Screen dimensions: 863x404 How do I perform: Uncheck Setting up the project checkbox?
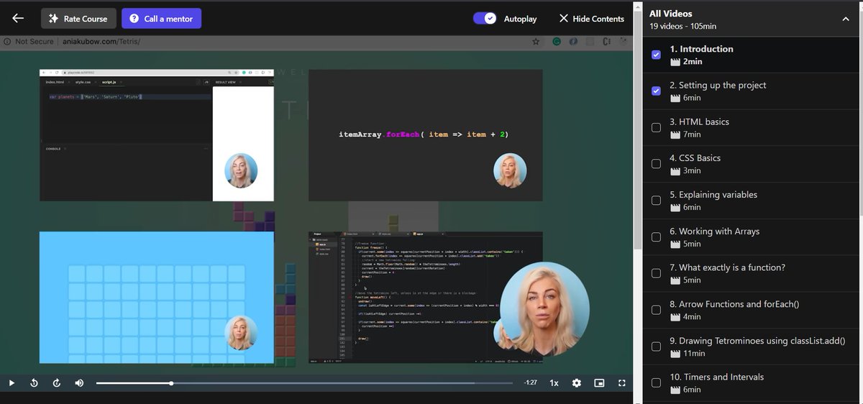point(656,91)
